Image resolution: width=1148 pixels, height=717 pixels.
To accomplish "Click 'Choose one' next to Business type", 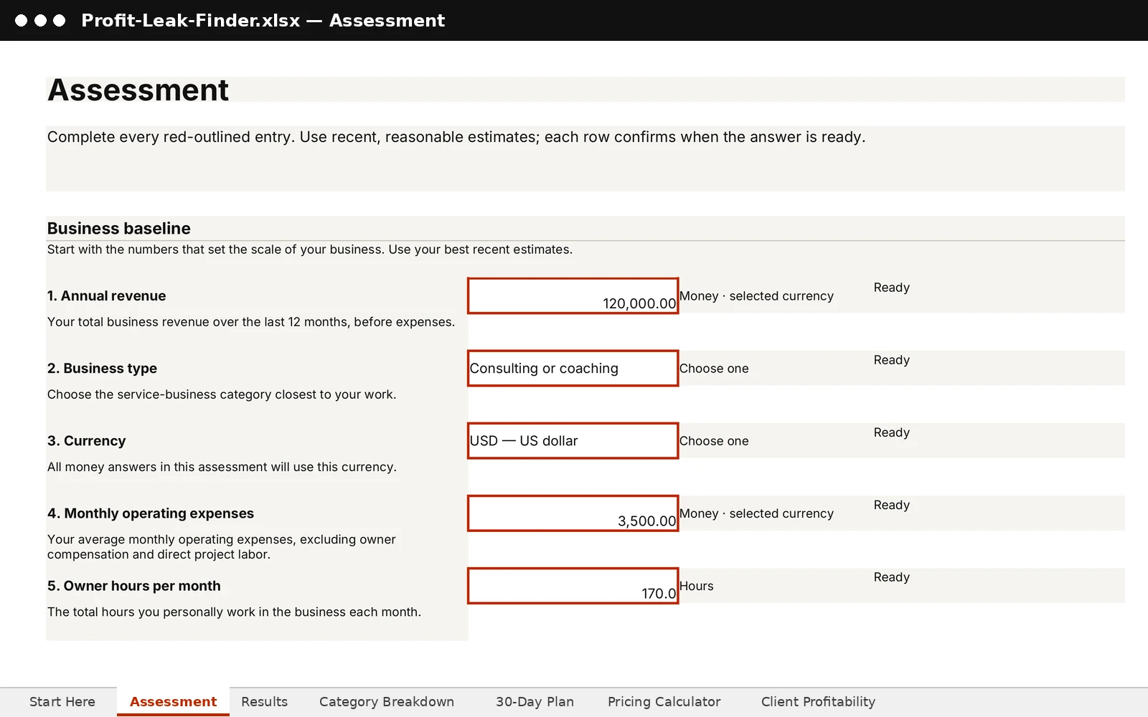I will tap(714, 369).
